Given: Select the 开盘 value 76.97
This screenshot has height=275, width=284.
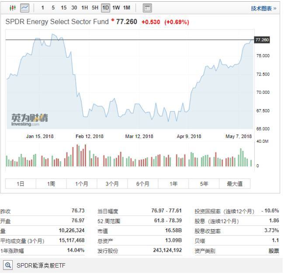Looking at the screenshot, I should pyautogui.click(x=78, y=220).
